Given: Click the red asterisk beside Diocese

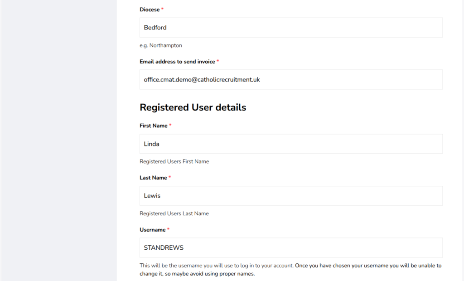Looking at the screenshot, I should pos(163,10).
